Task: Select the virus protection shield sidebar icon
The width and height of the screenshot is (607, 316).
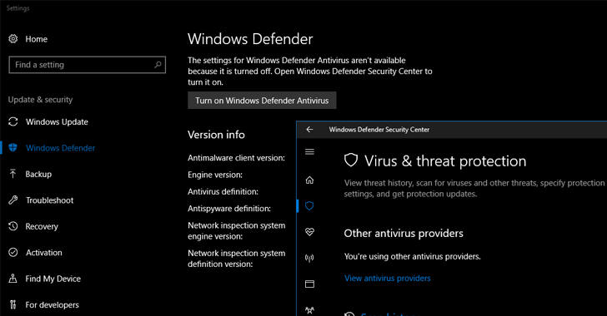Action: coord(309,206)
